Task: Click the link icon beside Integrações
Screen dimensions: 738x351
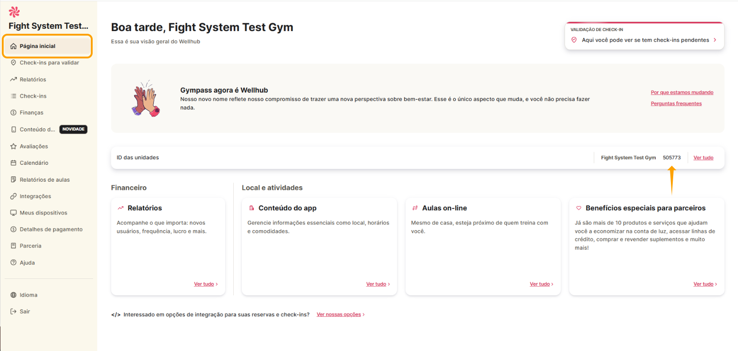Action: click(x=13, y=196)
